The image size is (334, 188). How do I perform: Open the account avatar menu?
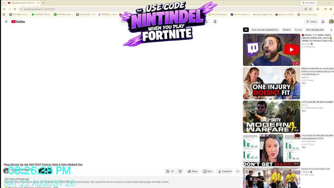coord(331,22)
